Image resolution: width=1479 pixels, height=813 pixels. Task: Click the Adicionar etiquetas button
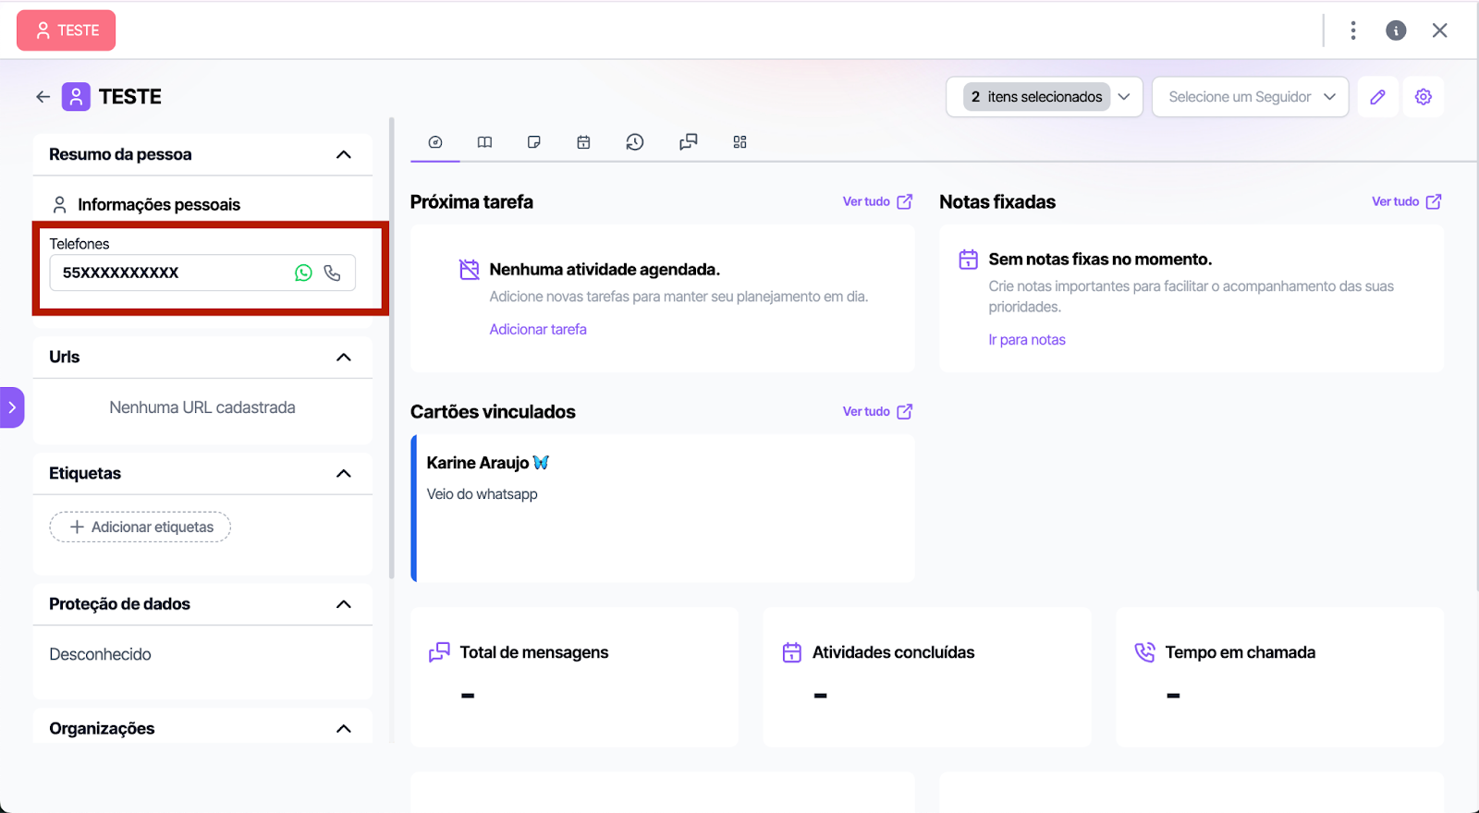(141, 527)
